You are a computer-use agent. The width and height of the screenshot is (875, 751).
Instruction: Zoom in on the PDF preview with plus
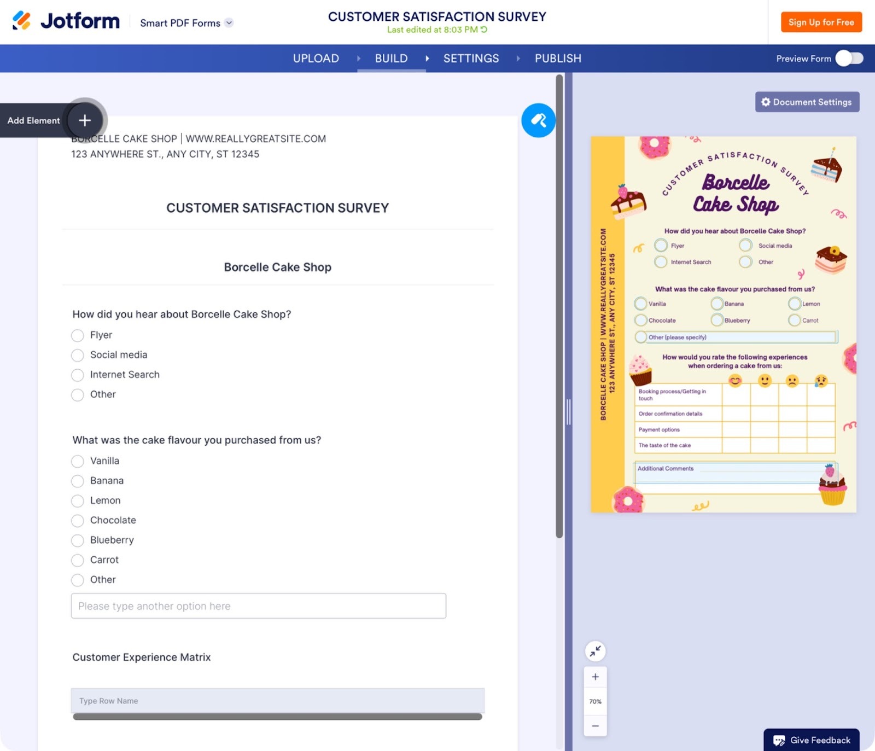(x=595, y=676)
